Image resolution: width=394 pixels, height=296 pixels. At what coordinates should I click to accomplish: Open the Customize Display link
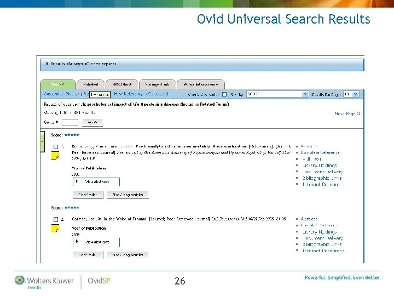click(x=61, y=94)
